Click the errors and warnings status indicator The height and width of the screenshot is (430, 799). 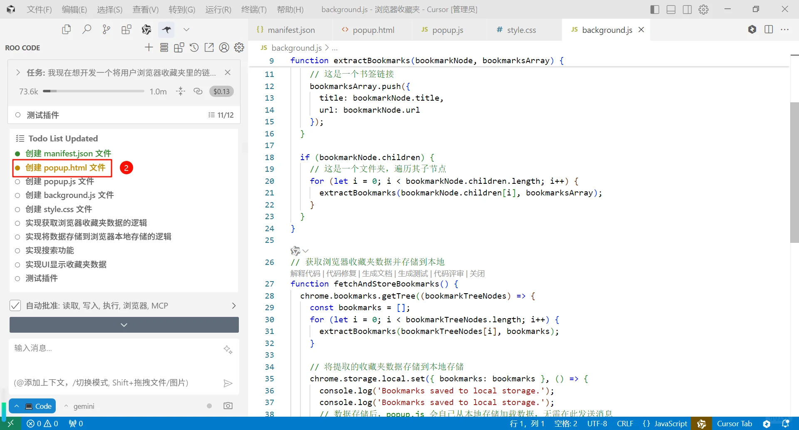coord(42,424)
